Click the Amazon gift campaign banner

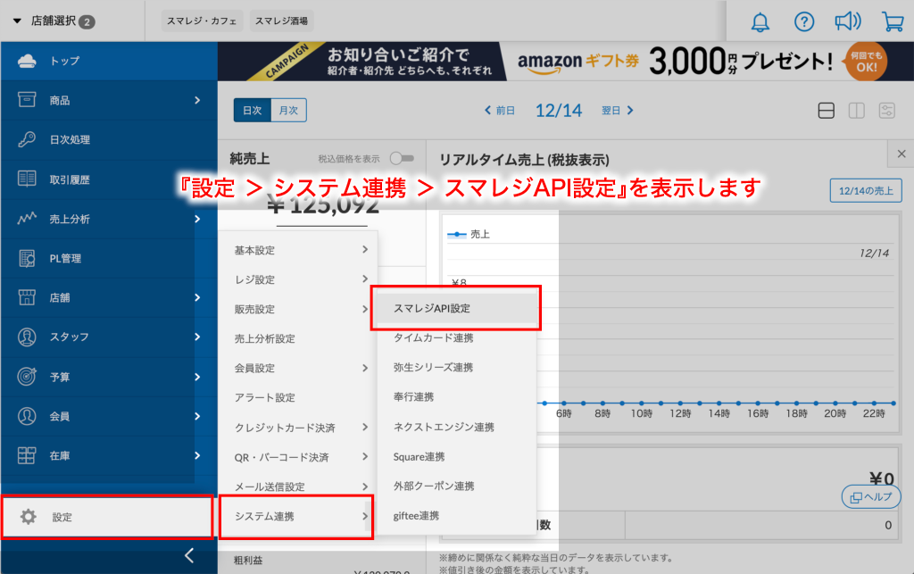[565, 62]
